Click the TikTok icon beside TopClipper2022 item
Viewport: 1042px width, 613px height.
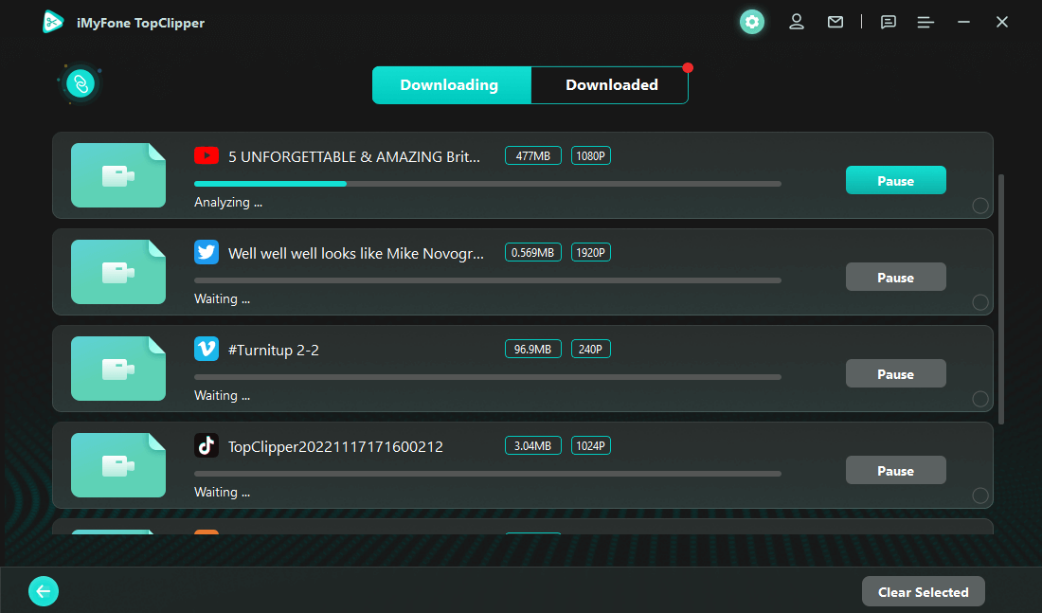(207, 446)
